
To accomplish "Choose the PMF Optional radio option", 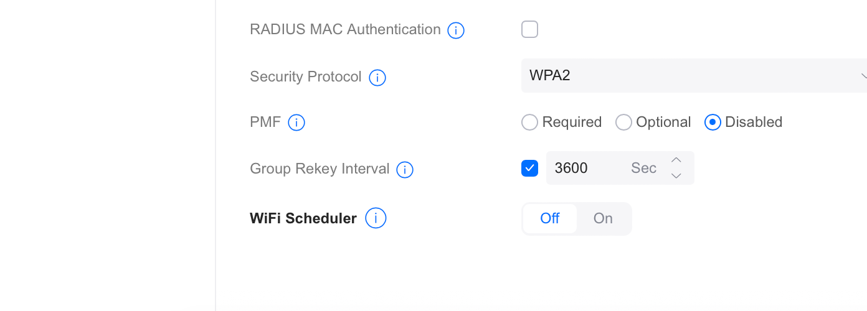I will [623, 122].
